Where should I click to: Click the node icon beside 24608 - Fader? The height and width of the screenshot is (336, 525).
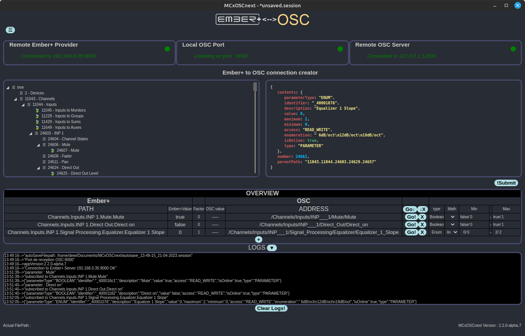tap(44, 156)
